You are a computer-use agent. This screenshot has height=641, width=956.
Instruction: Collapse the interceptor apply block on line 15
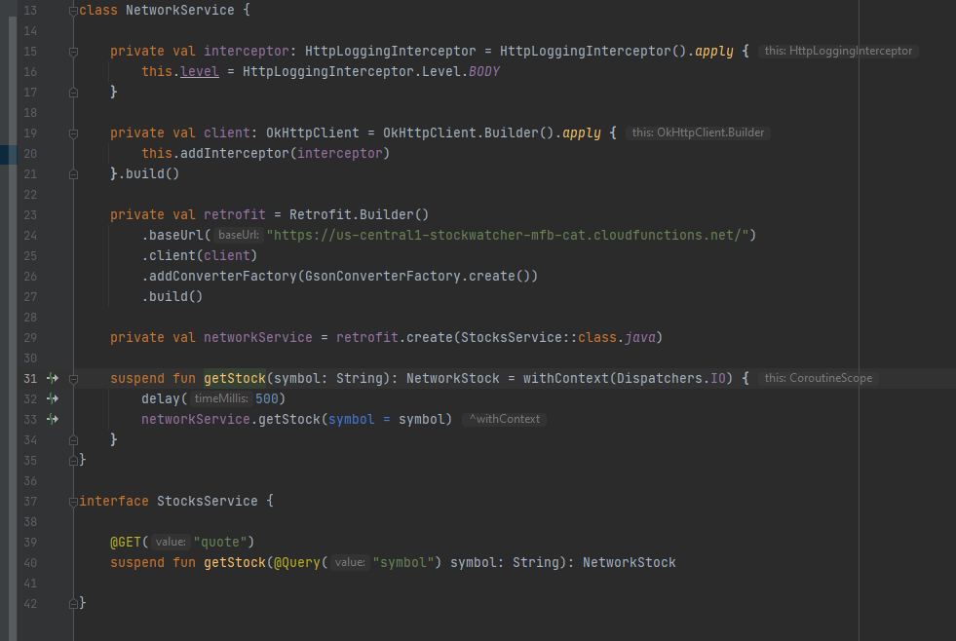[x=74, y=52]
